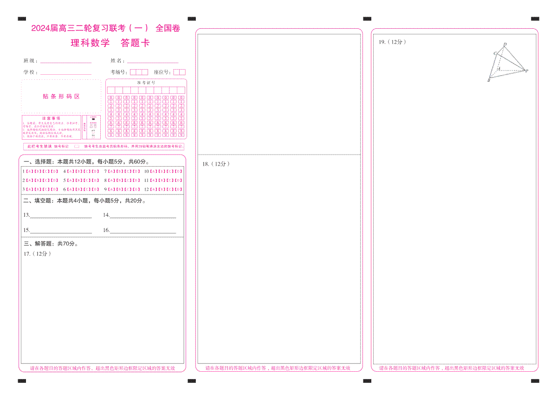
Task: Choose option B for question 8
Action: (x=119, y=180)
